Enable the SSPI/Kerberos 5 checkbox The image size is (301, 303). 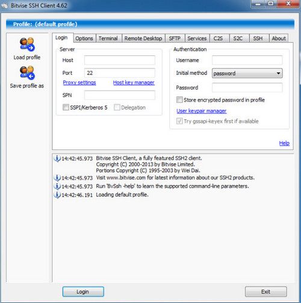coord(66,107)
